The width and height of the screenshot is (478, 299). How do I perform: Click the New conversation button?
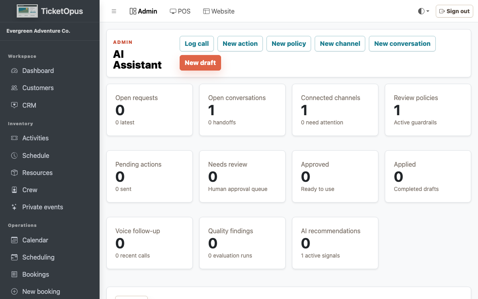pyautogui.click(x=402, y=44)
